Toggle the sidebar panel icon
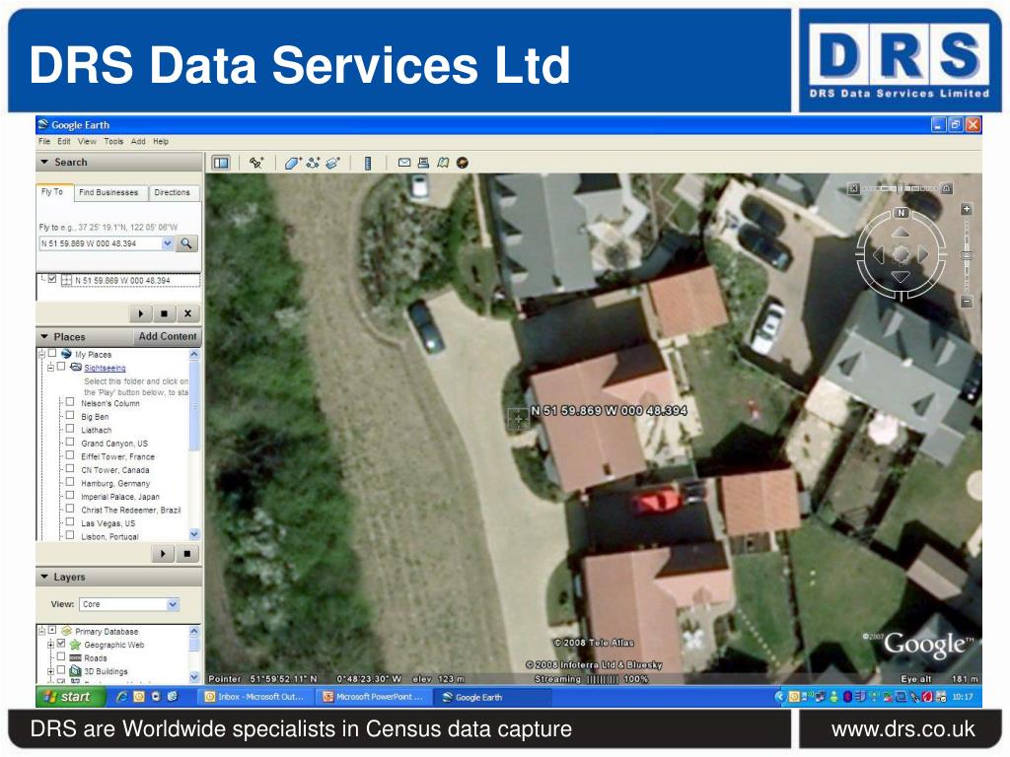1010x757 pixels. click(221, 163)
